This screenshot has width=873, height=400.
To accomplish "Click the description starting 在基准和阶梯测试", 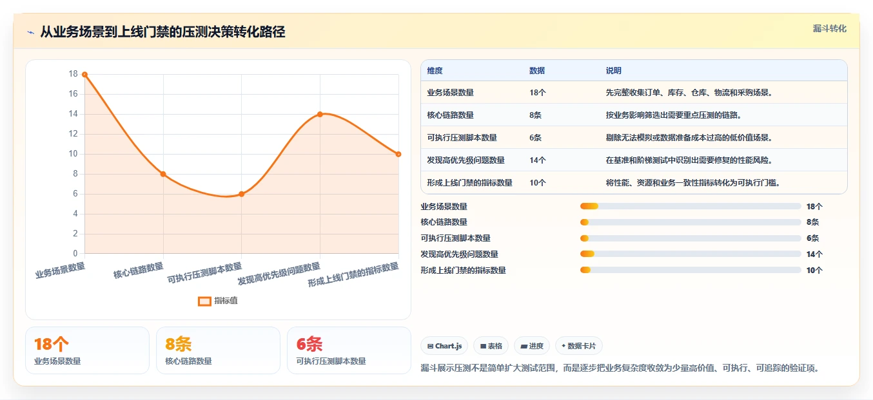I will [x=689, y=160].
